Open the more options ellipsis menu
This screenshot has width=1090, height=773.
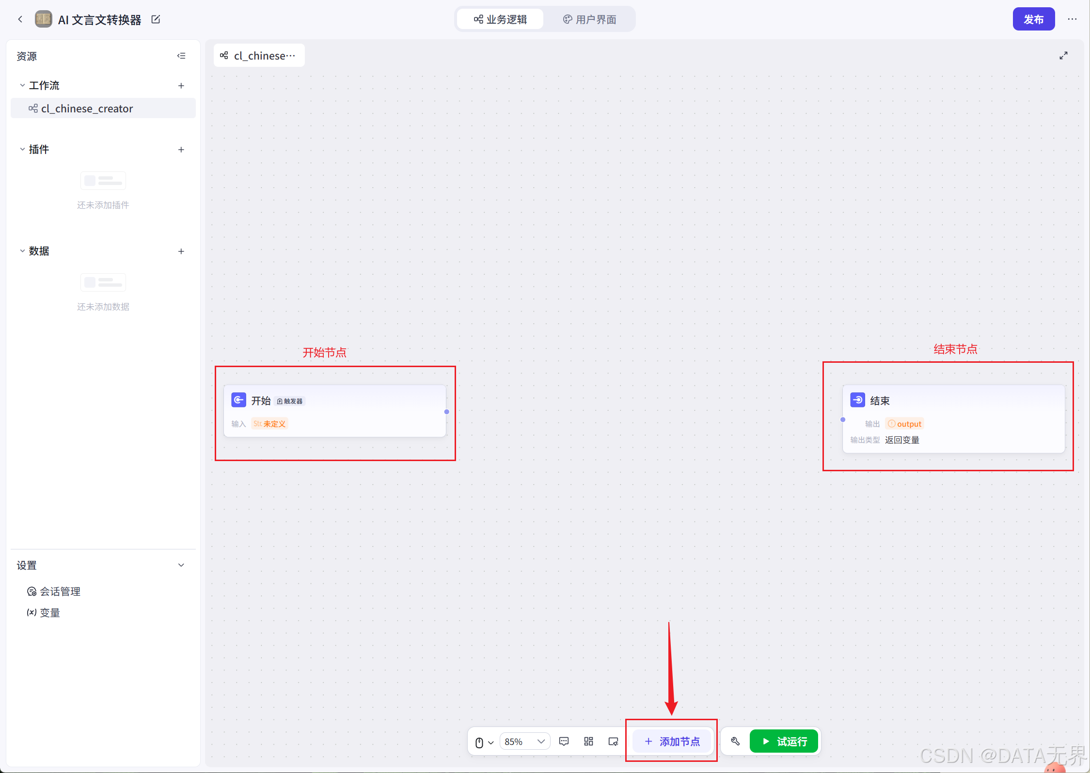click(x=1072, y=19)
